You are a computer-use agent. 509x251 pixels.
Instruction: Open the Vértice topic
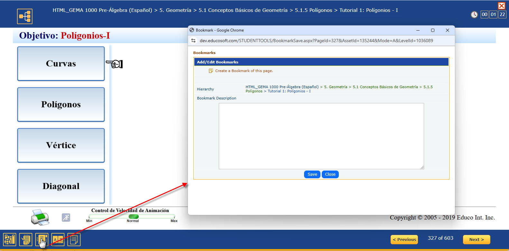pyautogui.click(x=61, y=145)
